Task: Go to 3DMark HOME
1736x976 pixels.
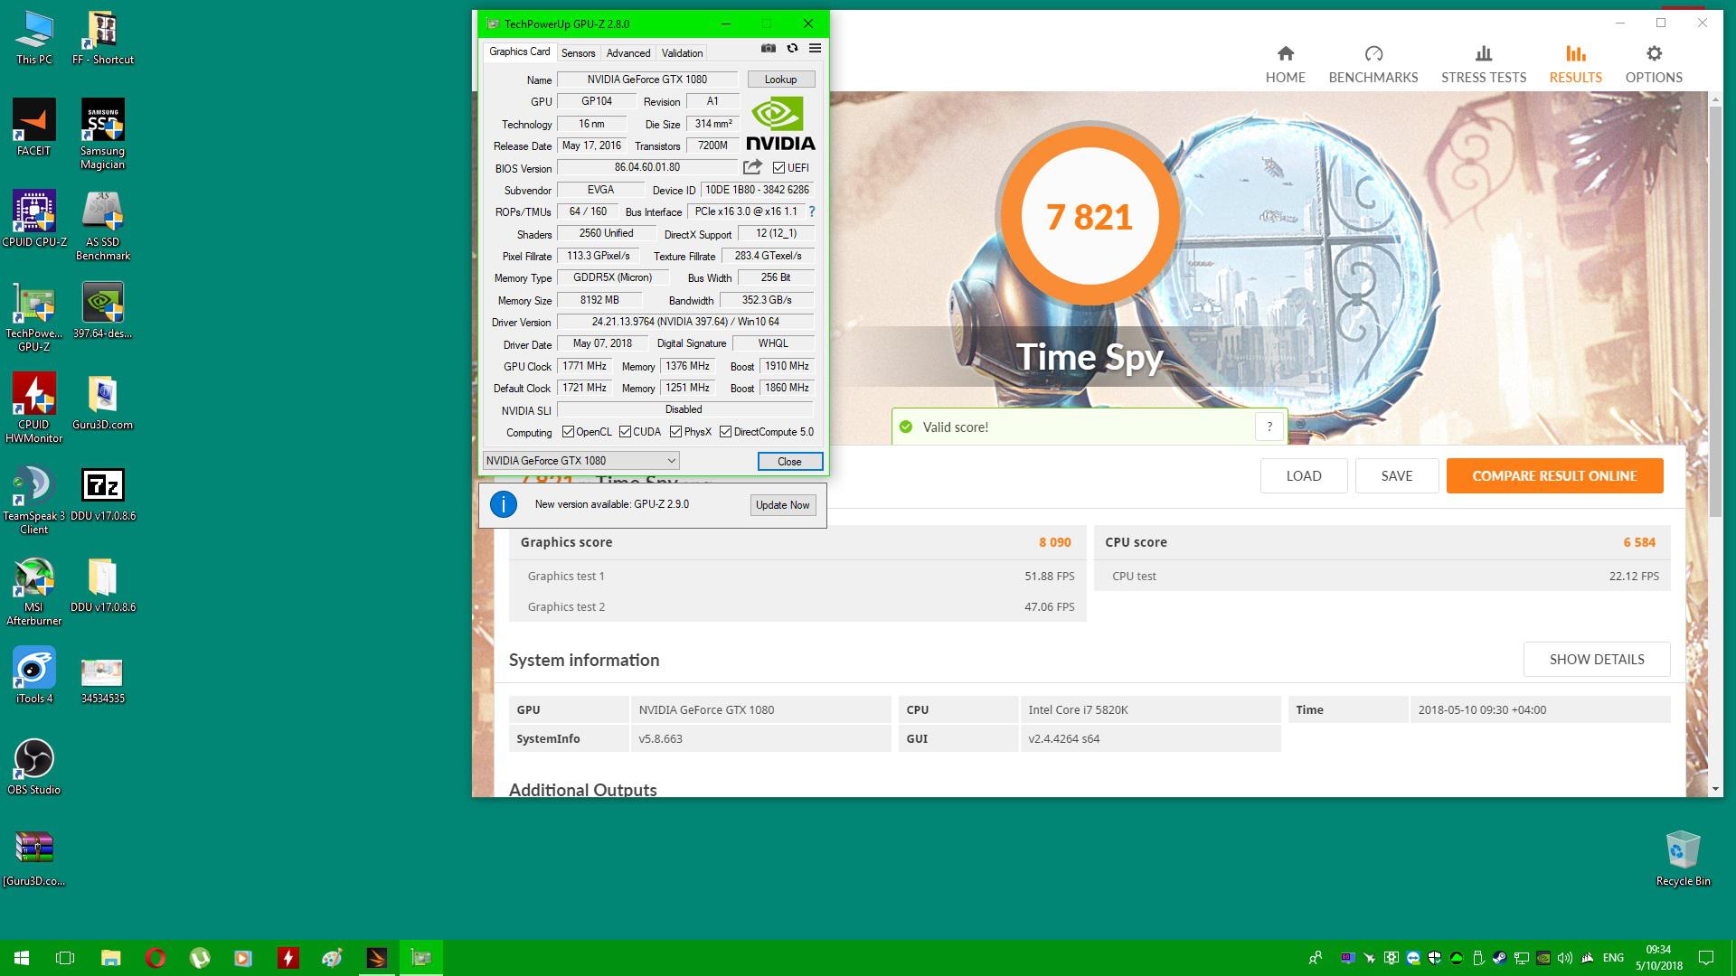Action: click(1285, 65)
